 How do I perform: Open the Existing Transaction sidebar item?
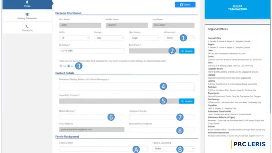[x=27, y=16]
